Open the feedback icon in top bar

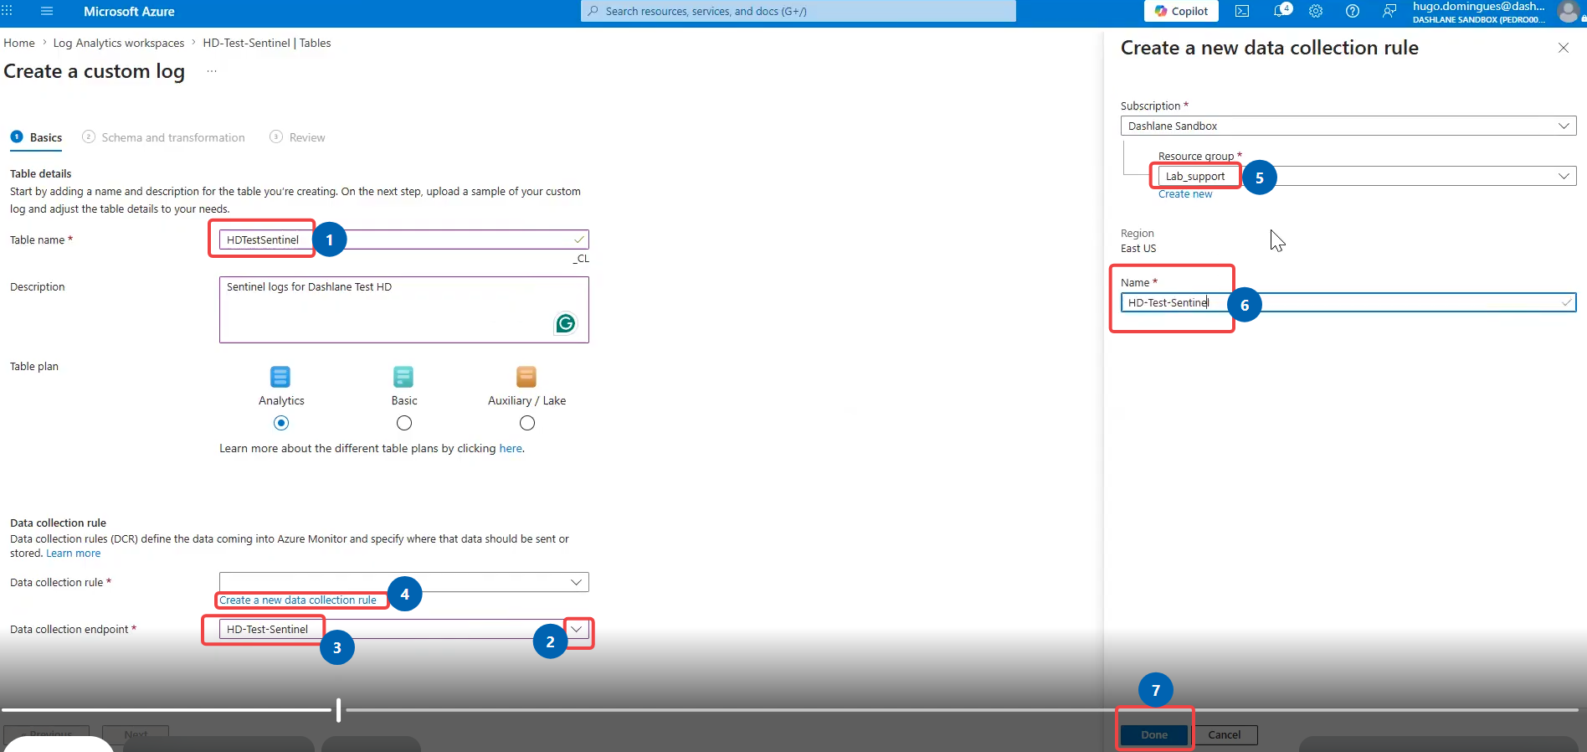1389,12
